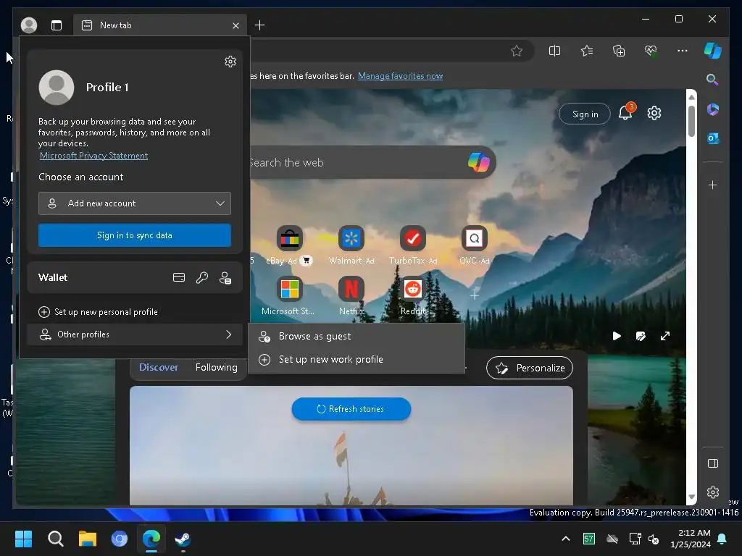Open sidebar settings gear at bottom

(713, 492)
